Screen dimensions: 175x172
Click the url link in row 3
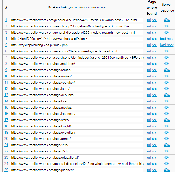[149, 33]
